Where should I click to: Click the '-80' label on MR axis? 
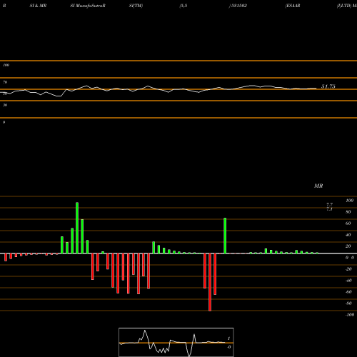click(348, 303)
